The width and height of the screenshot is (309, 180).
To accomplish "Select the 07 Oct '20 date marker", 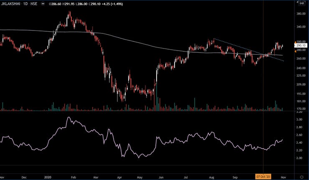I will click(263, 177).
